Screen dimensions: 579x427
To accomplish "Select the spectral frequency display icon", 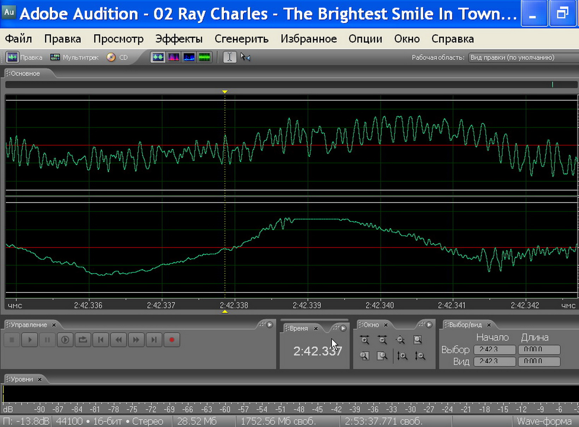I will [x=173, y=57].
